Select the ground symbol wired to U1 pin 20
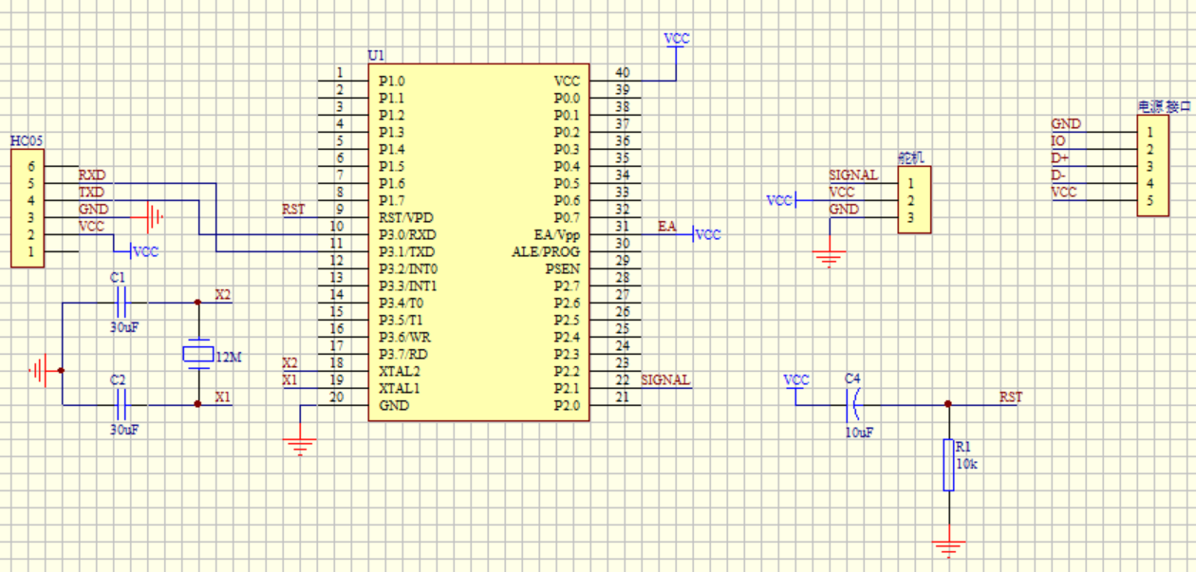Image resolution: width=1196 pixels, height=572 pixels. tap(301, 447)
